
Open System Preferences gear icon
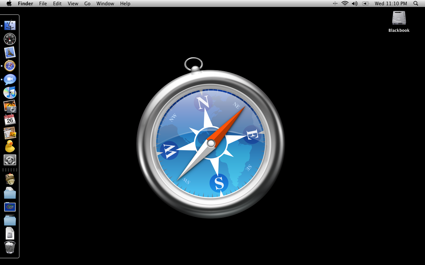10,160
